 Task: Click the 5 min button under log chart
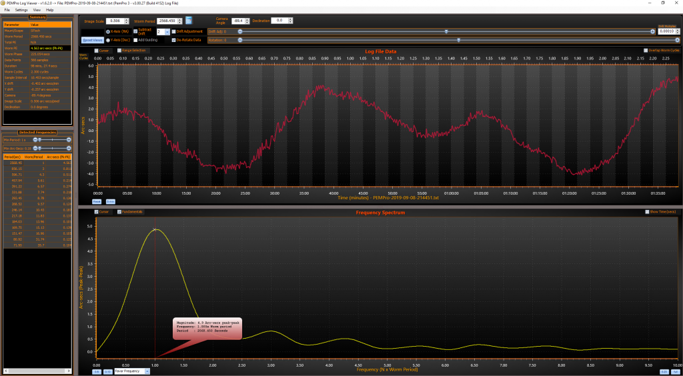point(110,201)
